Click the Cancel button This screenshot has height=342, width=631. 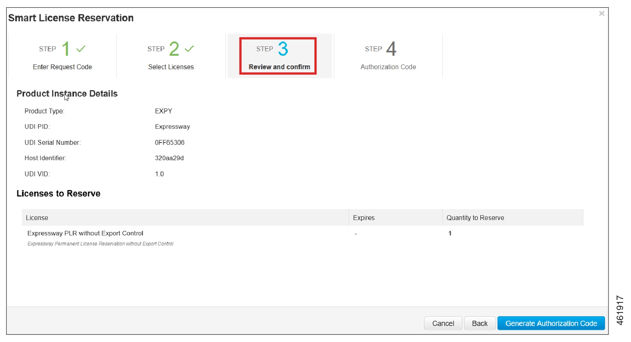click(x=443, y=323)
